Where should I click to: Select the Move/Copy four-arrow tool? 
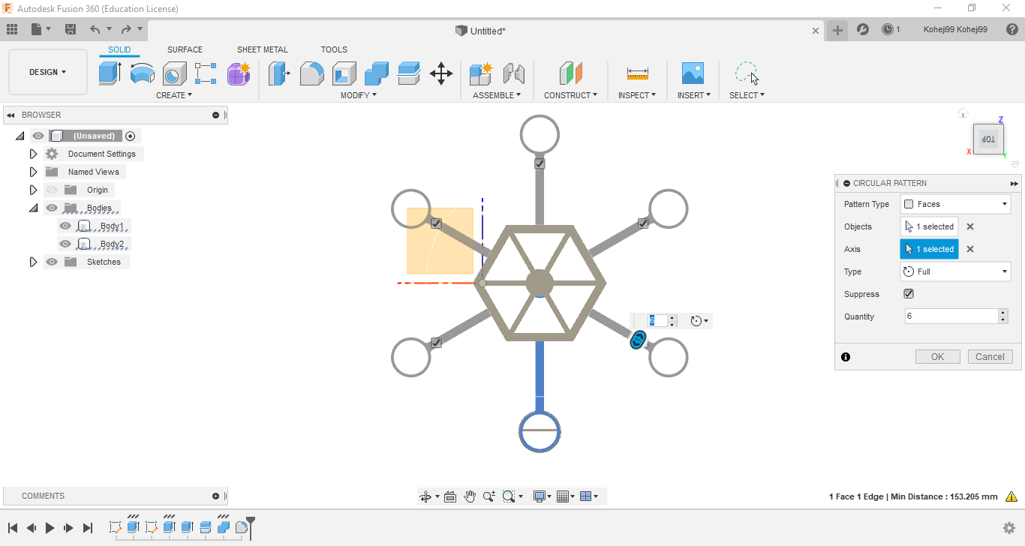click(441, 73)
